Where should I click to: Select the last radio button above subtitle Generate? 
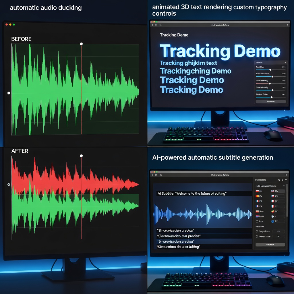[x=257, y=237]
